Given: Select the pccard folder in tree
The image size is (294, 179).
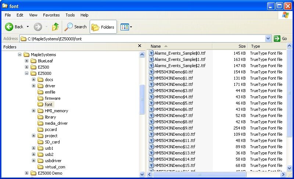Looking at the screenshot, I should [x=47, y=129].
